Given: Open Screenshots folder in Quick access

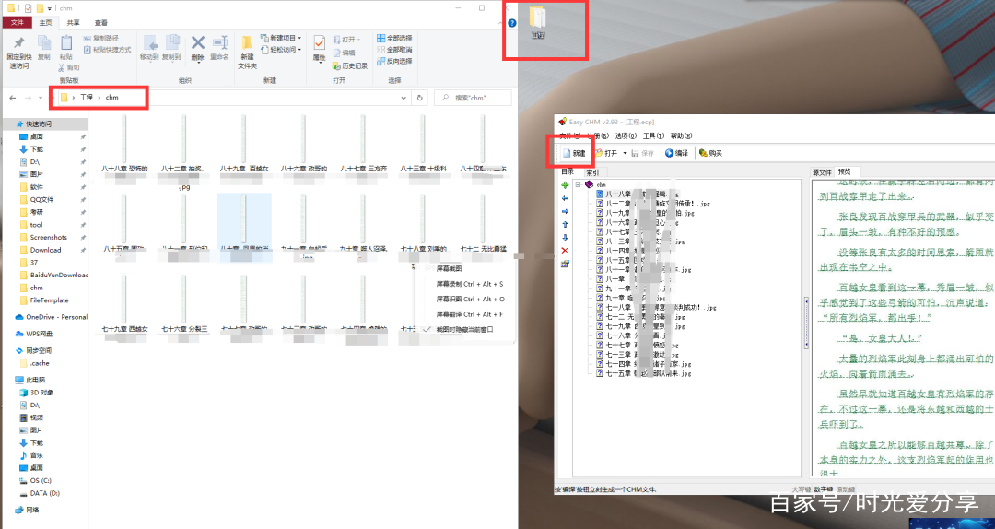Looking at the screenshot, I should coord(48,238).
